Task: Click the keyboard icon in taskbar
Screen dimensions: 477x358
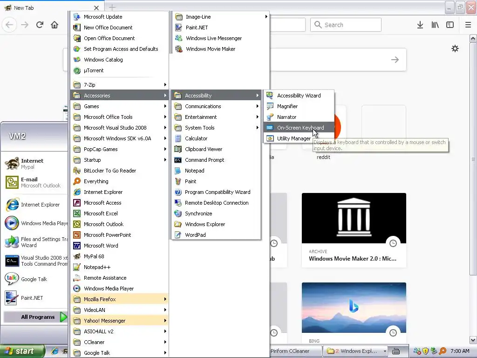Action: click(x=396, y=351)
